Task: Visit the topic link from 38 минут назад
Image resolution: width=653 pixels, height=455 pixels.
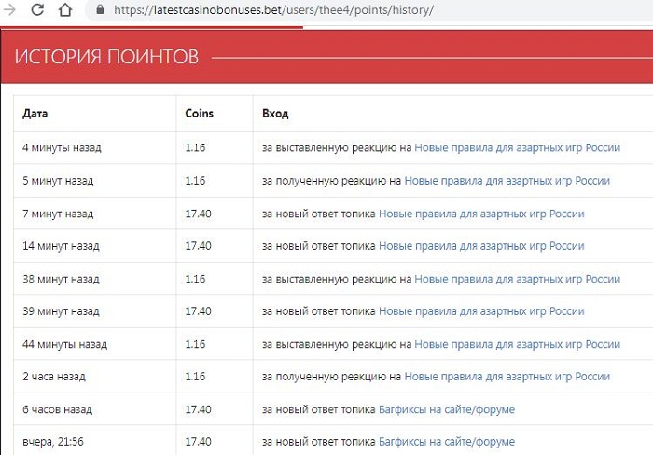Action: (x=517, y=279)
